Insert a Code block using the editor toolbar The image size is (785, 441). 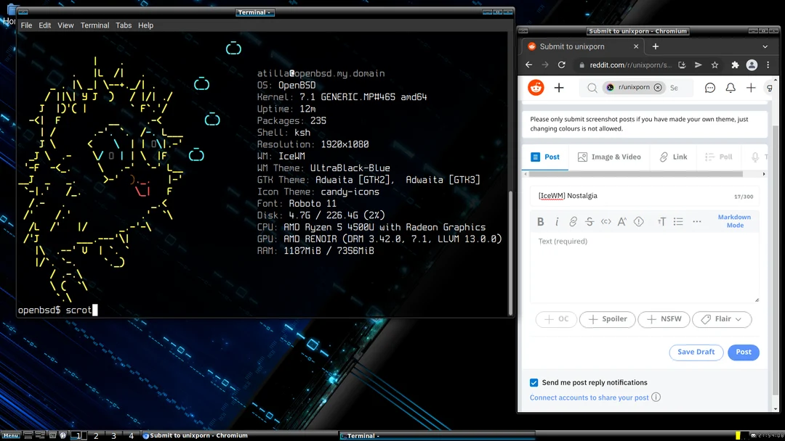click(x=606, y=221)
